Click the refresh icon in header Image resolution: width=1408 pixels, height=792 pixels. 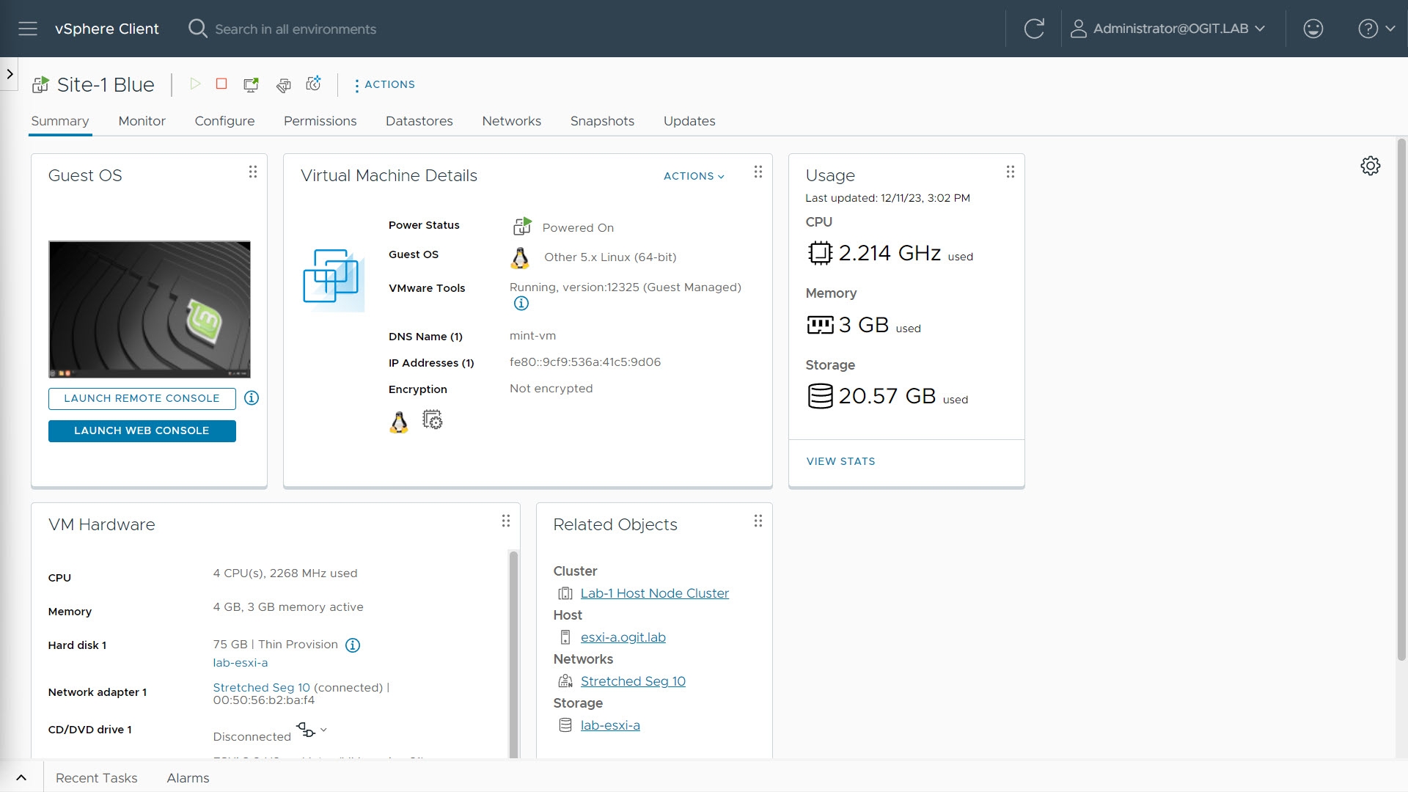tap(1034, 29)
